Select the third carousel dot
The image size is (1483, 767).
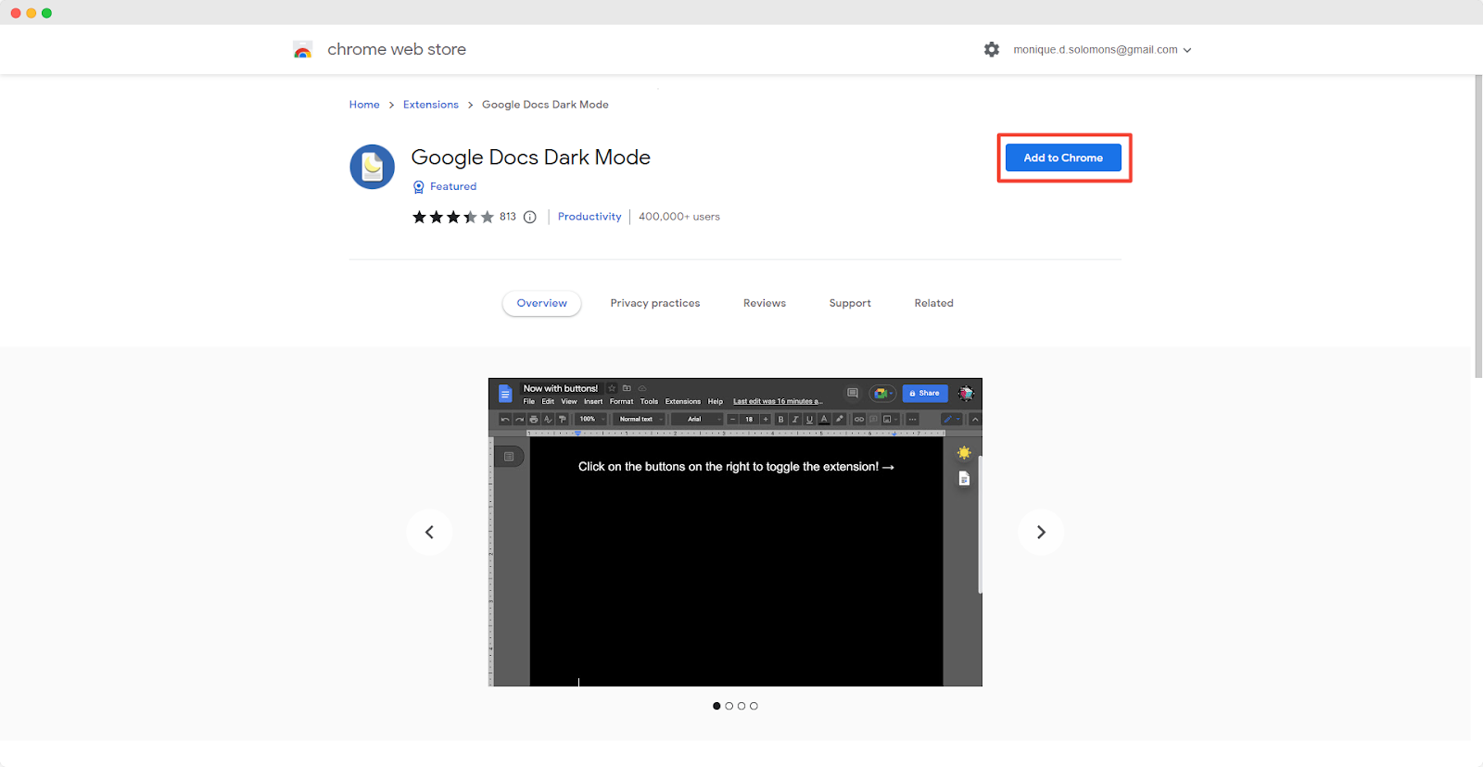741,706
